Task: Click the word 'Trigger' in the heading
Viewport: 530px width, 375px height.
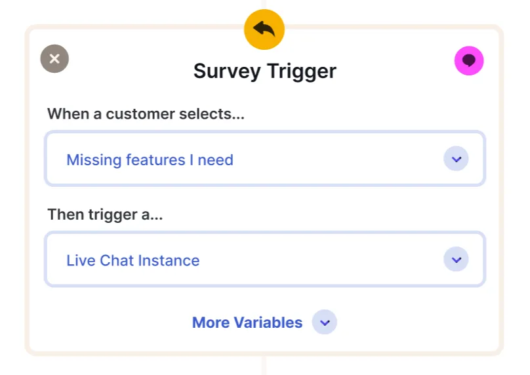Action: pos(302,71)
